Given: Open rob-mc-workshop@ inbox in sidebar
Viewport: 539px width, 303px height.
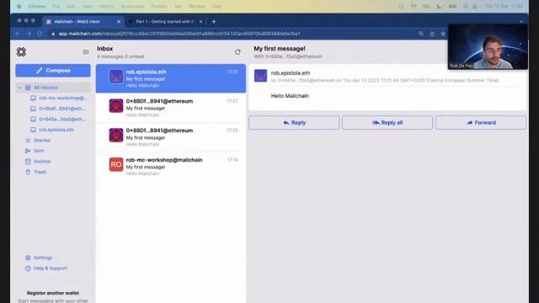Looking at the screenshot, I should click(x=58, y=98).
